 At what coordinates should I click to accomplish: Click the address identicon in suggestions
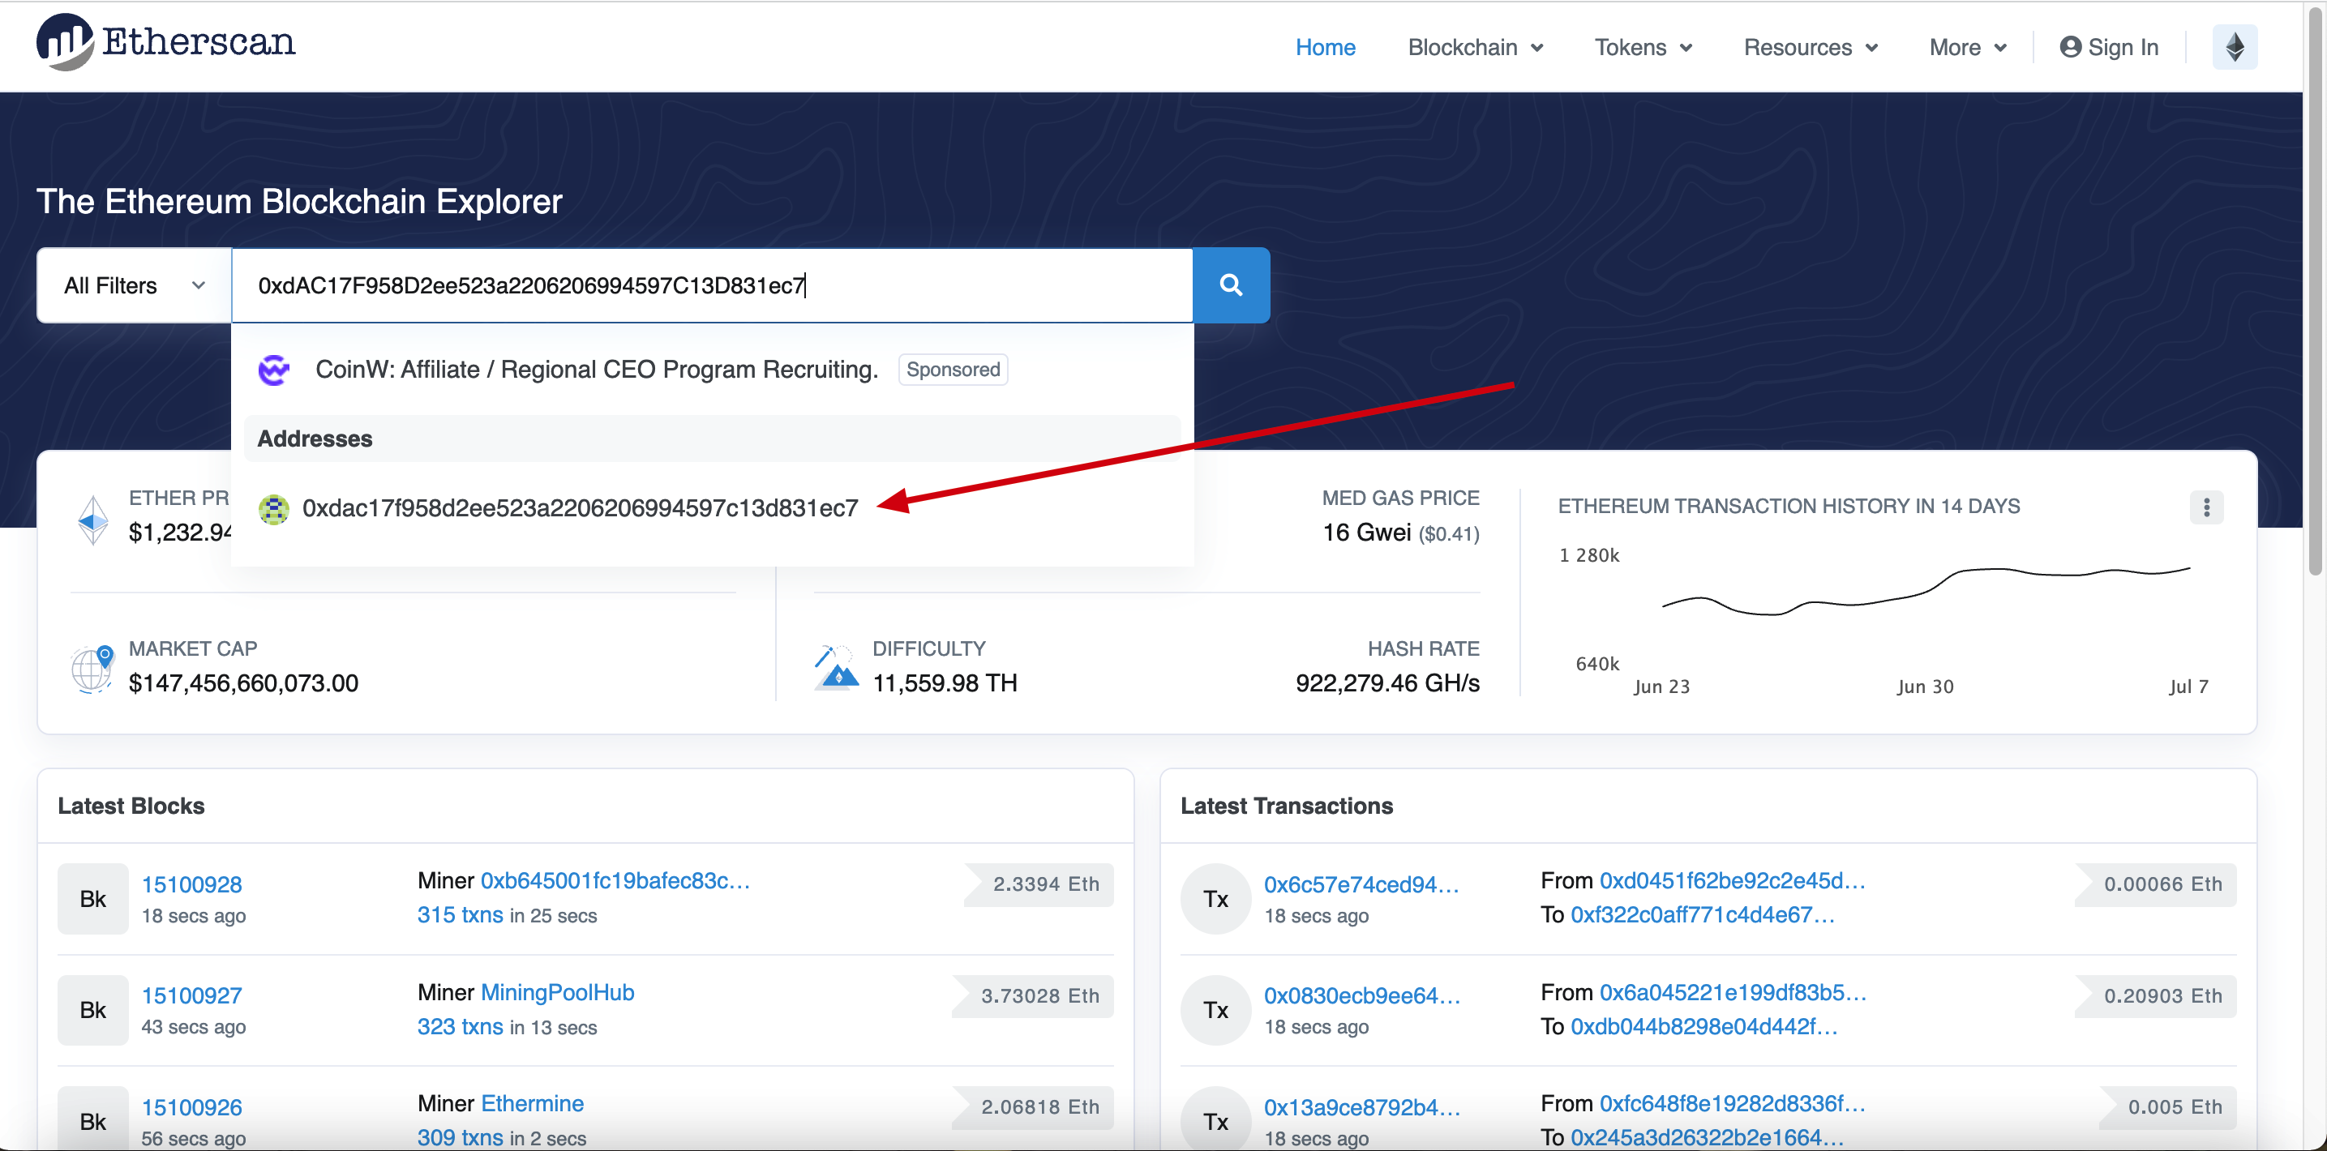pyautogui.click(x=274, y=509)
